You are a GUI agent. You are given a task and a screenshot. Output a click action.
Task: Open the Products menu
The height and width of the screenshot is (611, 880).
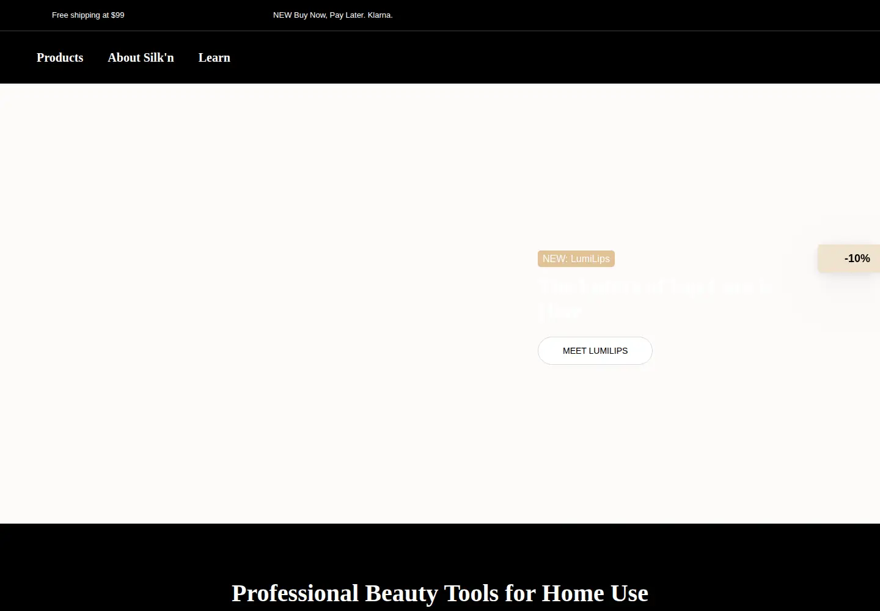click(60, 57)
